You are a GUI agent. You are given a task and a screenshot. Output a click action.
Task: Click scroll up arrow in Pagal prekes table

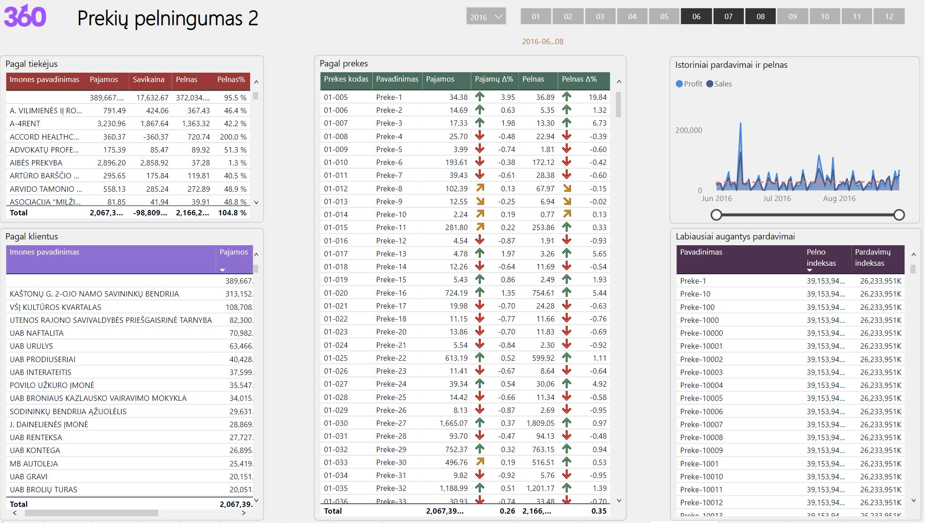click(619, 82)
